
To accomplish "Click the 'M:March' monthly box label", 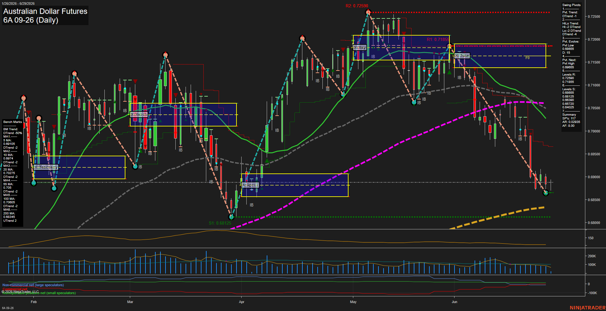I will coord(139,114).
